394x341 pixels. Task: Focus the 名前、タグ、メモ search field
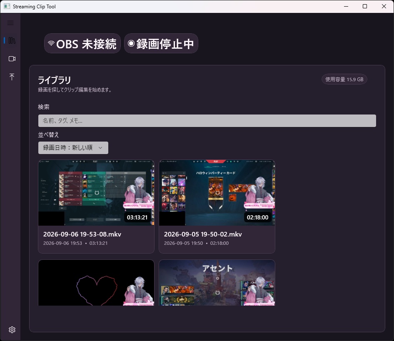[x=207, y=121]
